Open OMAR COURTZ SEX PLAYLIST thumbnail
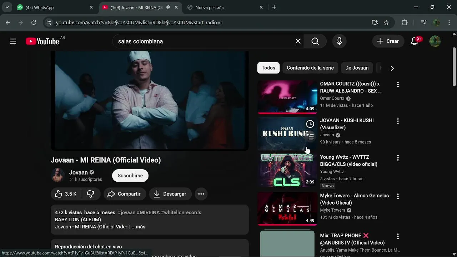This screenshot has height=257, width=457. [287, 97]
